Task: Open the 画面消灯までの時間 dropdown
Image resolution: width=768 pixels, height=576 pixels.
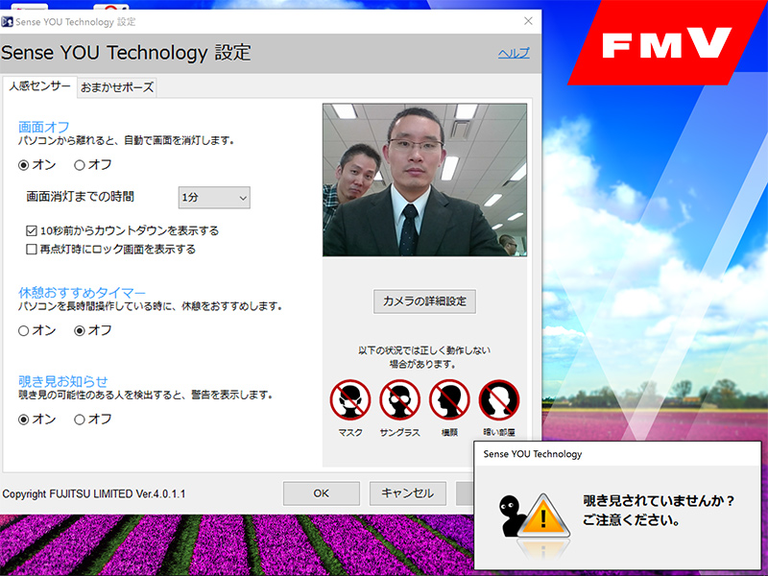Action: (214, 197)
